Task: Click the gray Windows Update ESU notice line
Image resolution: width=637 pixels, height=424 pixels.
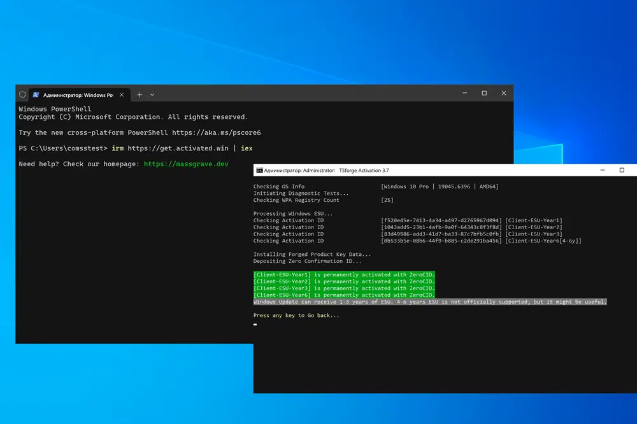Action: 430,302
